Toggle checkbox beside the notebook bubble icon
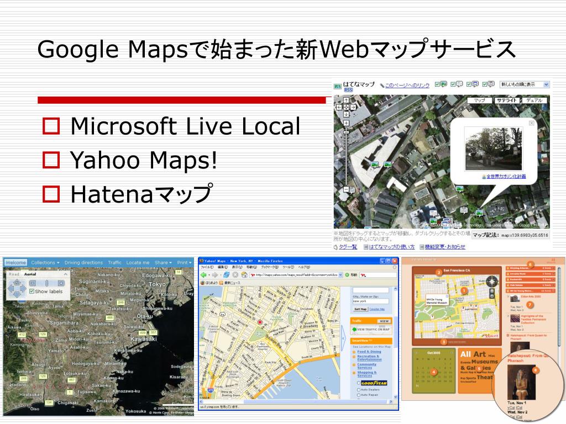The height and width of the screenshot is (424, 566). pyautogui.click(x=485, y=84)
